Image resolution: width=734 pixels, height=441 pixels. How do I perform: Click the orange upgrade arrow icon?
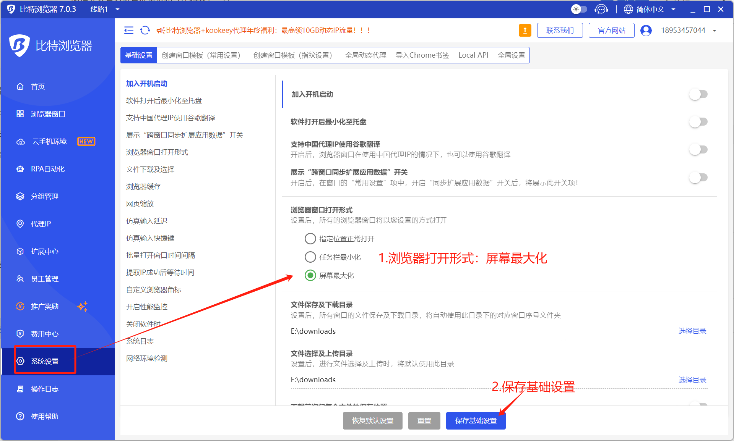[525, 31]
